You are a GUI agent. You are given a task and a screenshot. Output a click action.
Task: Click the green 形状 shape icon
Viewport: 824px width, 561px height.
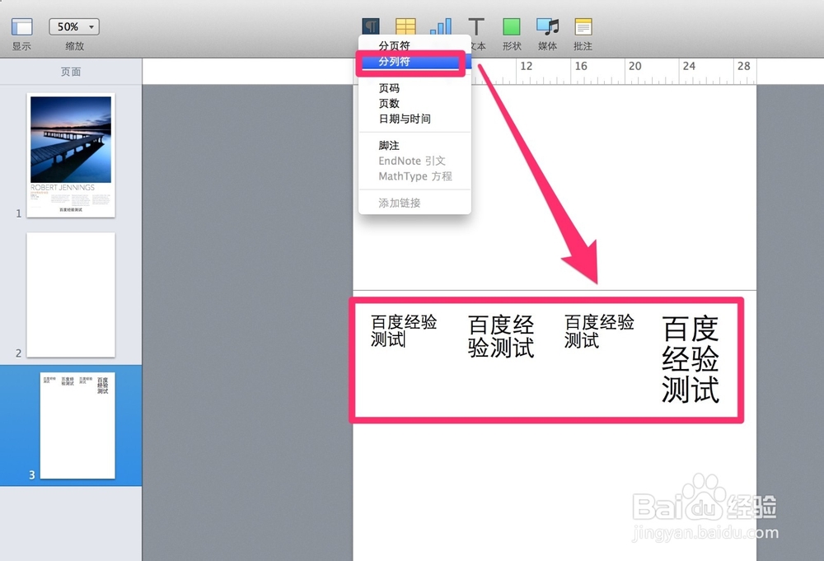[512, 27]
